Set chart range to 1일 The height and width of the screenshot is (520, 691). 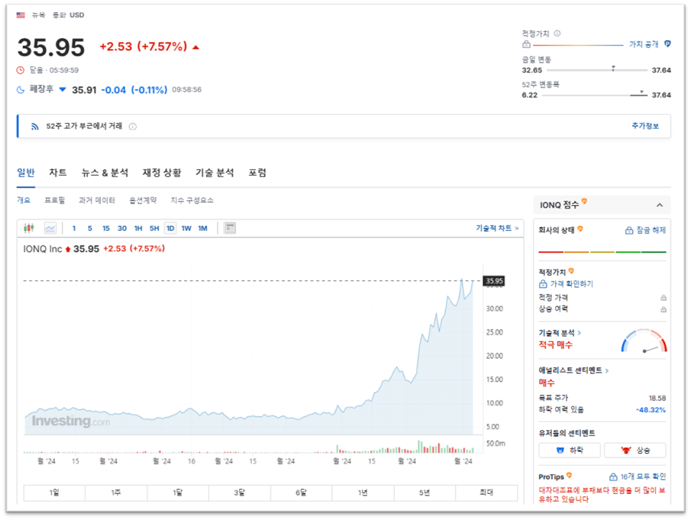coord(54,493)
